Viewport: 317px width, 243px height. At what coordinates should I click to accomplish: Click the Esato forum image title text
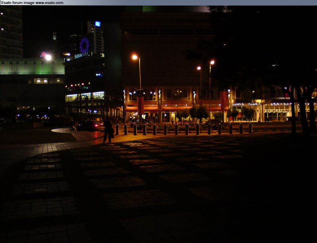click(32, 3)
